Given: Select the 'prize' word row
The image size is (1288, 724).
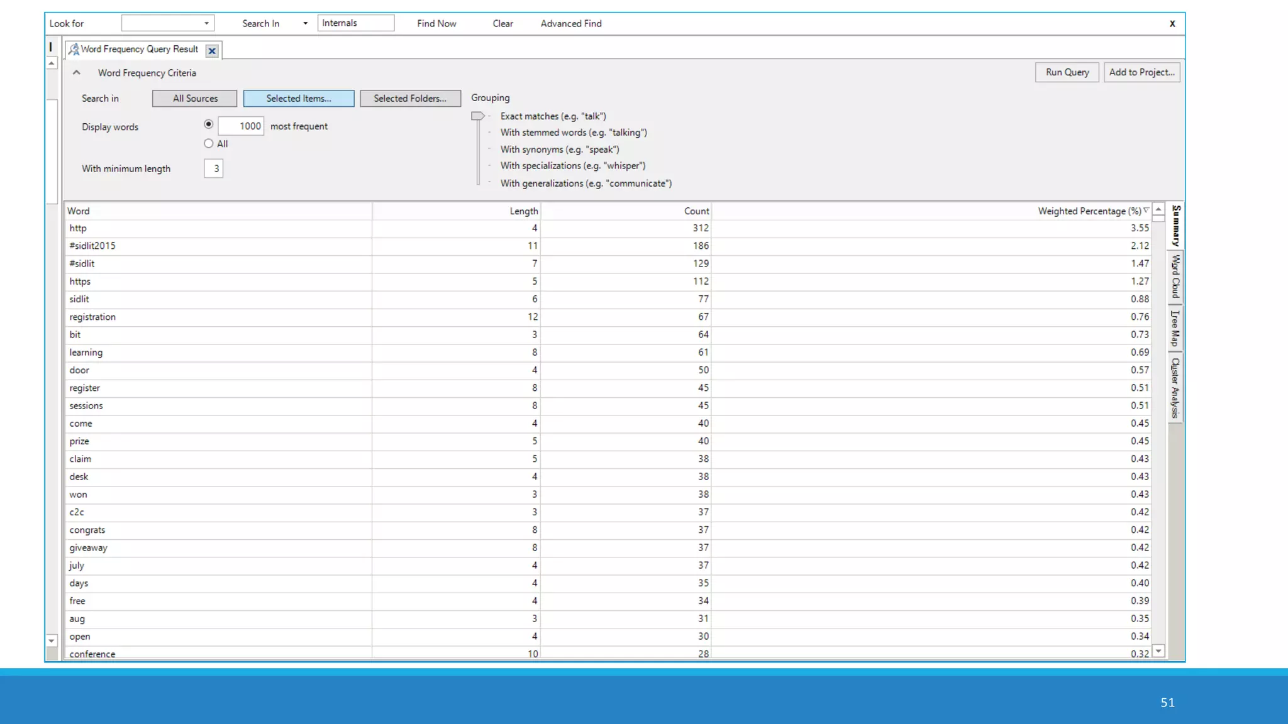Looking at the screenshot, I should tap(608, 441).
